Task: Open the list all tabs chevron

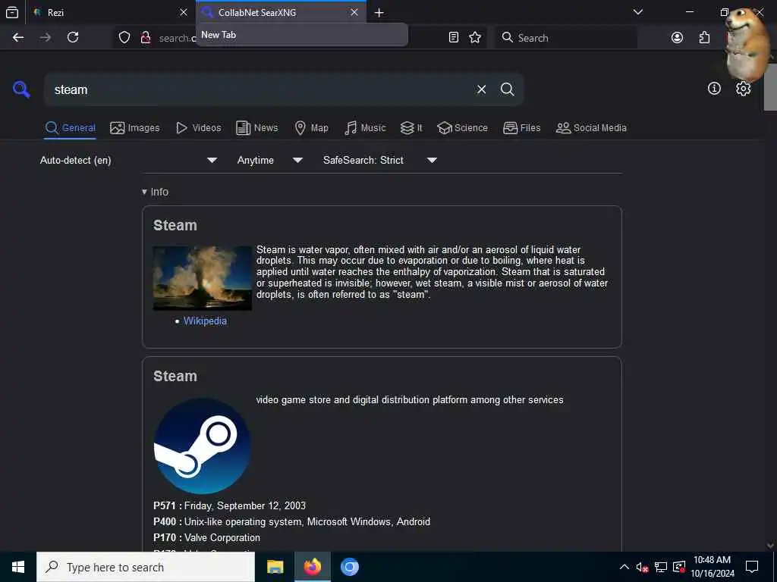Action: pos(637,12)
